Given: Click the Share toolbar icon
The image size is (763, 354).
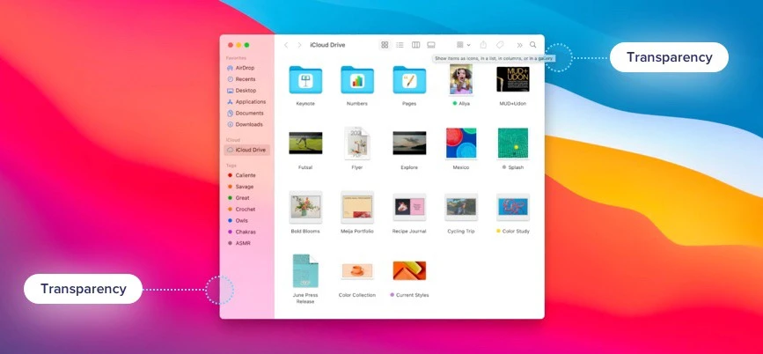Looking at the screenshot, I should click(483, 45).
